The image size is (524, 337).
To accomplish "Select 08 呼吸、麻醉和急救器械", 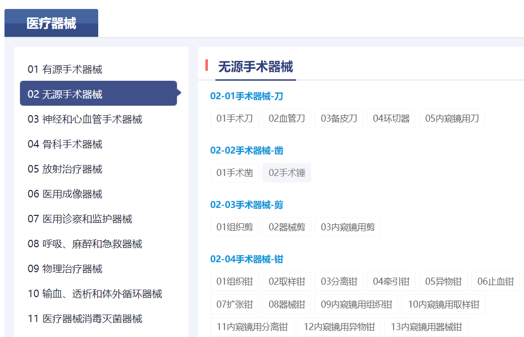I will tap(75, 244).
